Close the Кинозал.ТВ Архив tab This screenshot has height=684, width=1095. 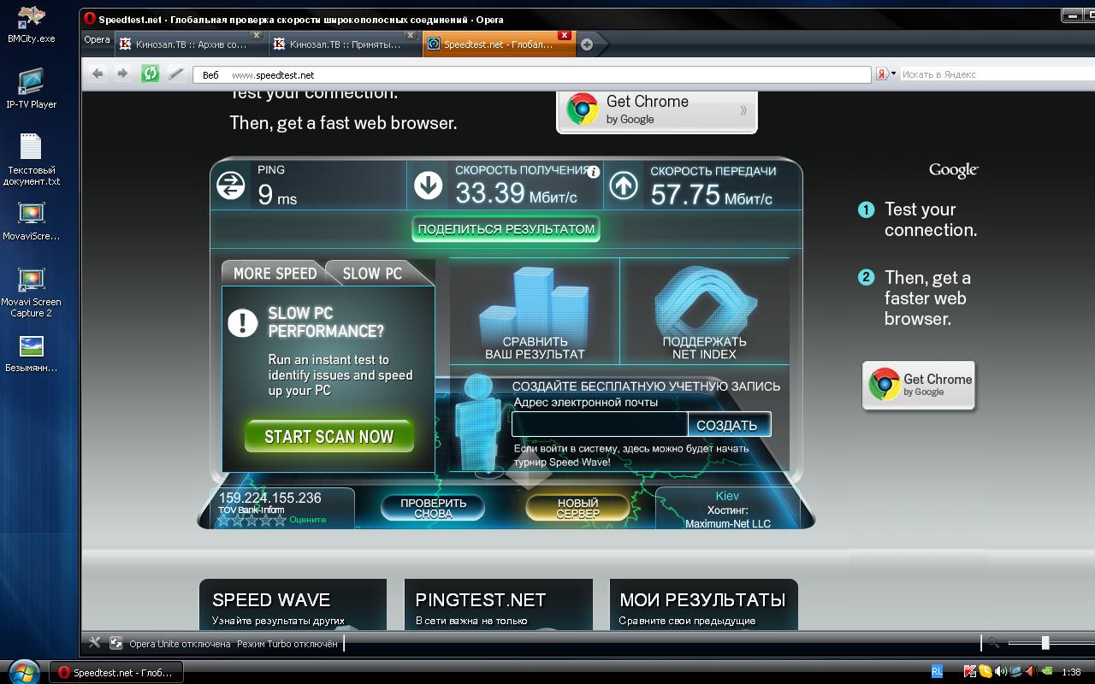pos(257,36)
